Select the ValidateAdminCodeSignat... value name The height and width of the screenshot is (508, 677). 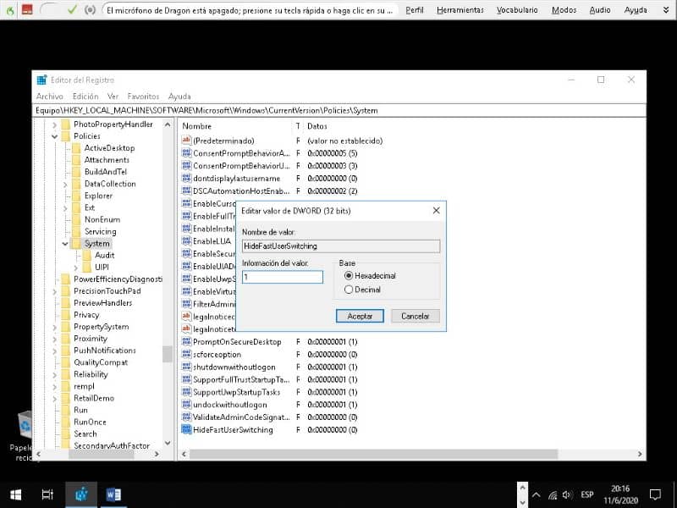241,417
